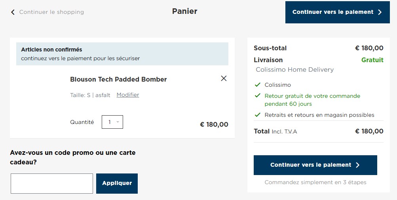
Task: Click the small arrow in the quantity selector
Action: (118, 122)
